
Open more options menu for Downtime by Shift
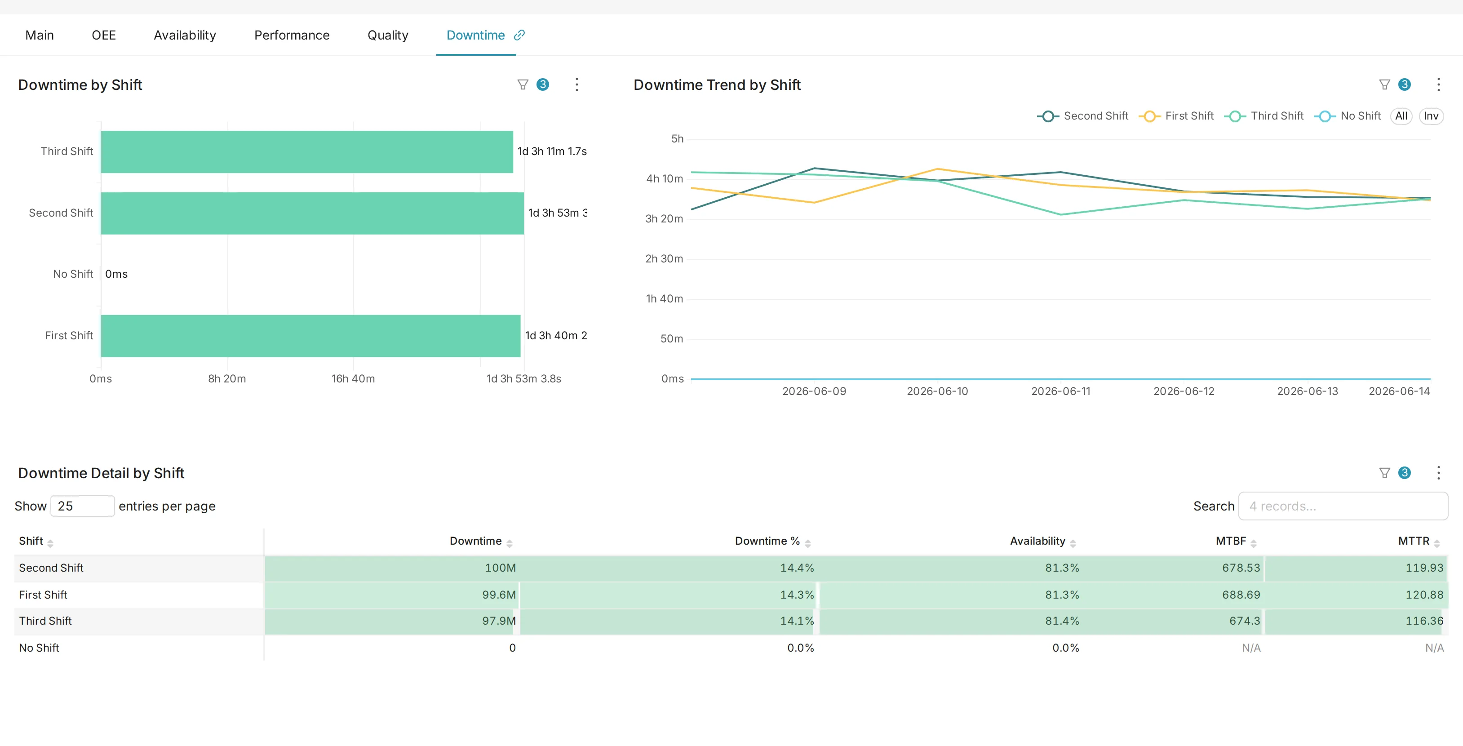(x=576, y=84)
